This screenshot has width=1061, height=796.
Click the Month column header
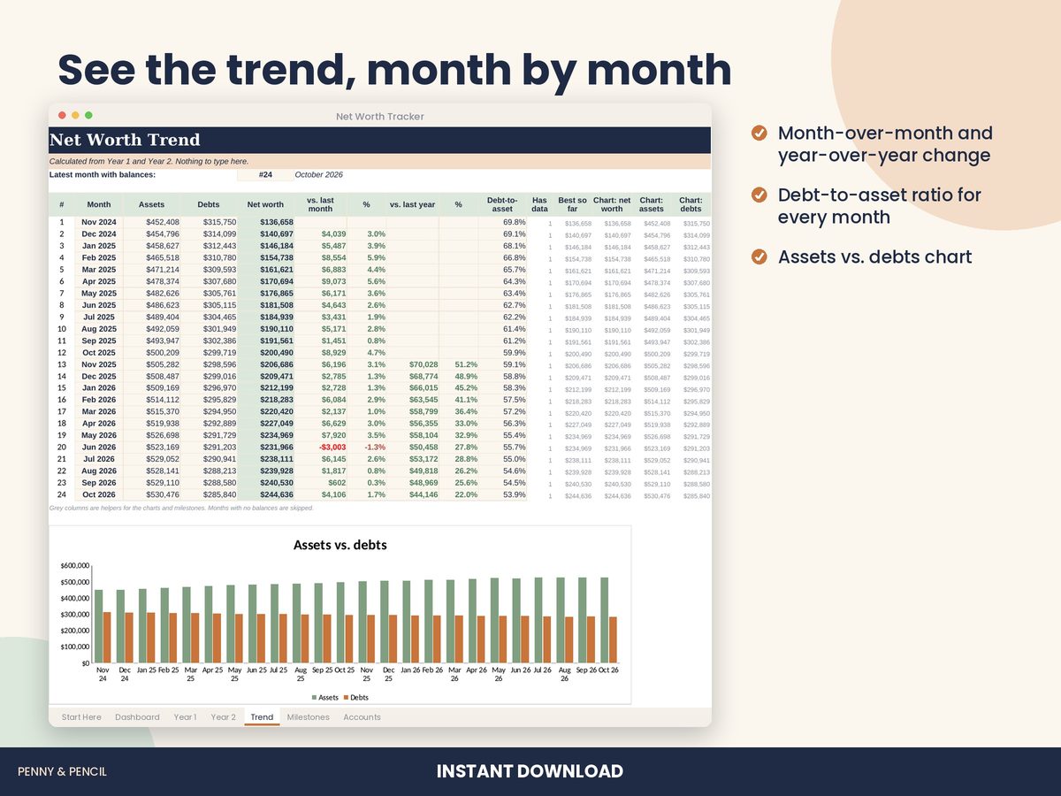click(x=99, y=204)
